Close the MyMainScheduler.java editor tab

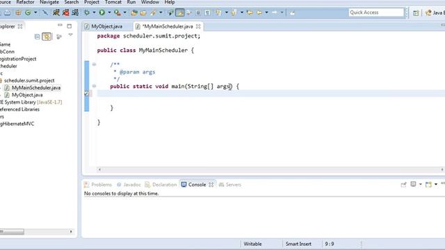pyautogui.click(x=198, y=26)
